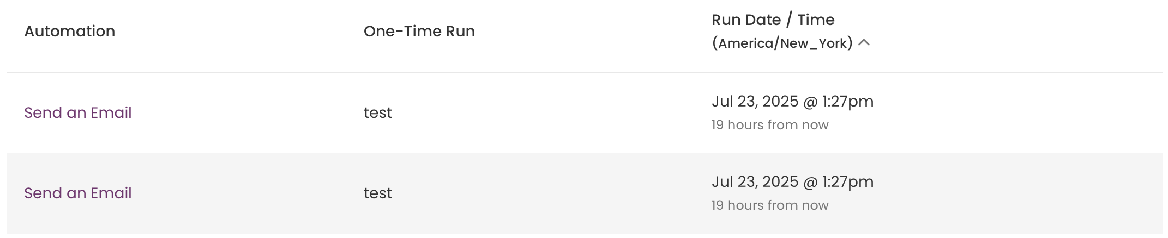The width and height of the screenshot is (1168, 238).
Task: Select the white first table row
Action: click(x=585, y=113)
